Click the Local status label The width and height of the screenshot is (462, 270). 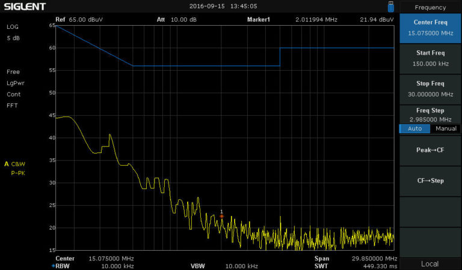click(x=430, y=264)
